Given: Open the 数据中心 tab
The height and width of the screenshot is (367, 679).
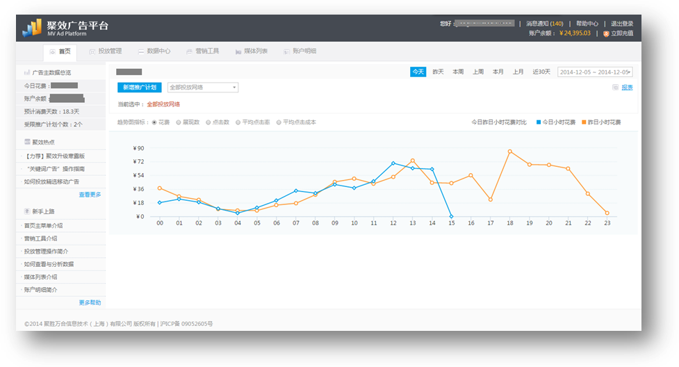Looking at the screenshot, I should click(154, 51).
